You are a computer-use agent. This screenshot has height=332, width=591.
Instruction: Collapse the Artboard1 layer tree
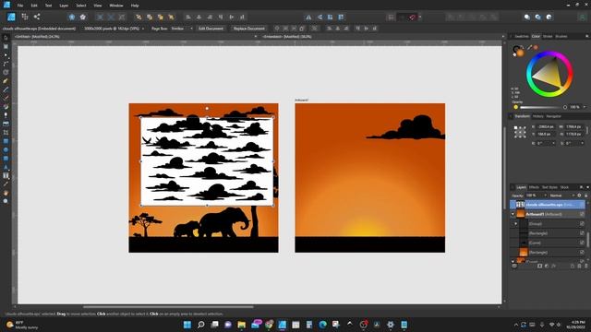tap(513, 214)
